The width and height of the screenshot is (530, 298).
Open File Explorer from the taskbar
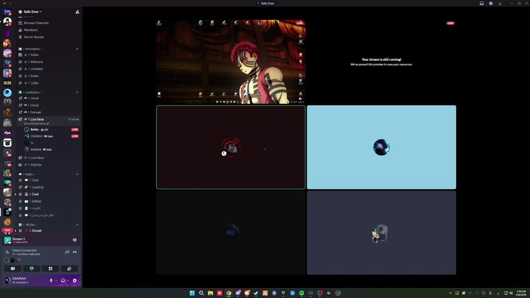coord(210,293)
